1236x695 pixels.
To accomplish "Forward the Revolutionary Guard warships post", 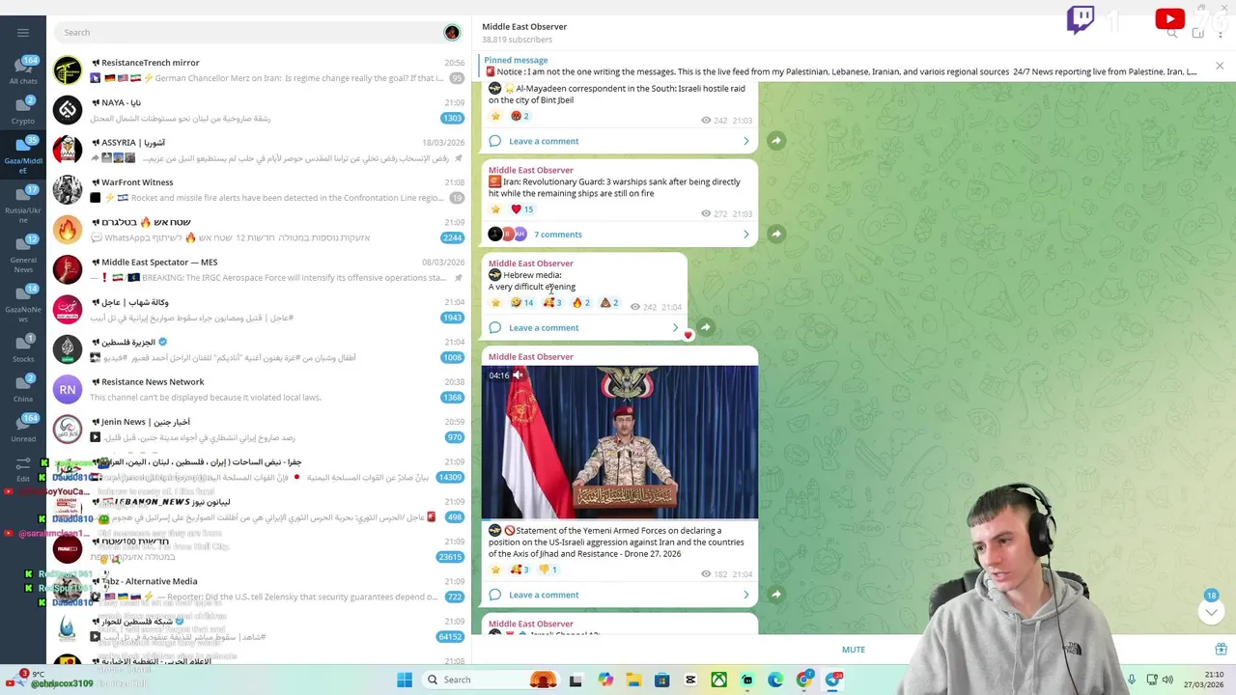I will click(x=775, y=234).
